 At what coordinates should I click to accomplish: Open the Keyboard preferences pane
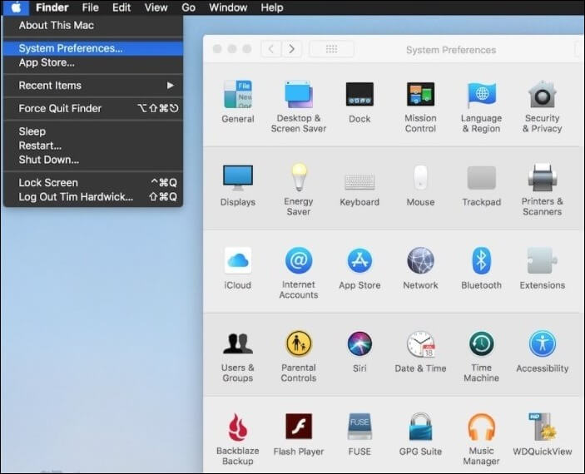coord(359,190)
